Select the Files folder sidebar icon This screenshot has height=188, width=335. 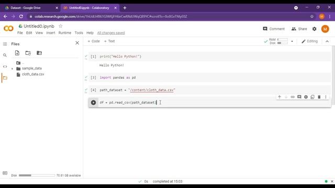tap(5, 78)
